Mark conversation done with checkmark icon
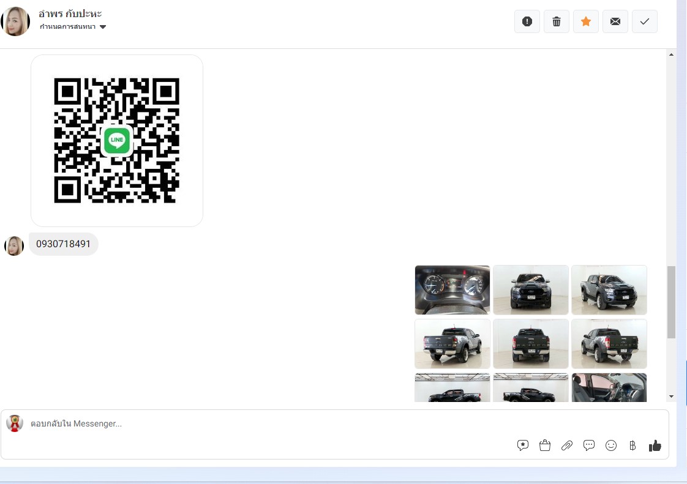 pos(645,21)
